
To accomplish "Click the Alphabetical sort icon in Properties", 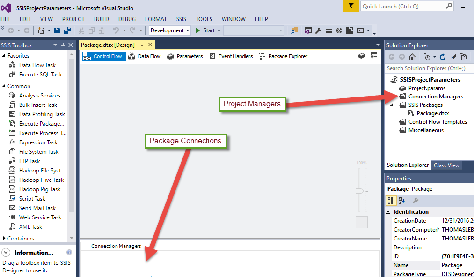I will click(x=402, y=201).
